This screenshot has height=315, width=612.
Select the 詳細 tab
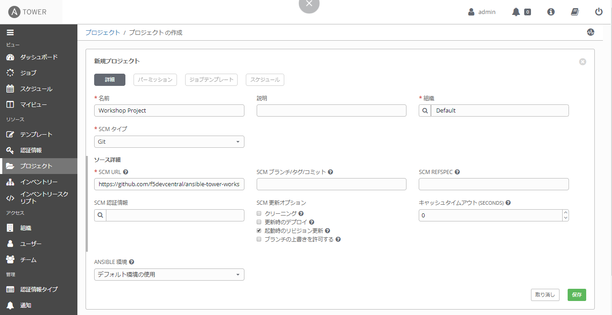pyautogui.click(x=110, y=80)
